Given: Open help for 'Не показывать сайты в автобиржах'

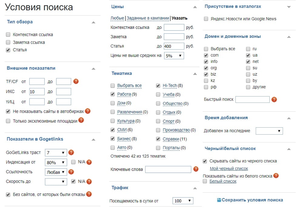Looking at the screenshot, I should pyautogui.click(x=88, y=111).
